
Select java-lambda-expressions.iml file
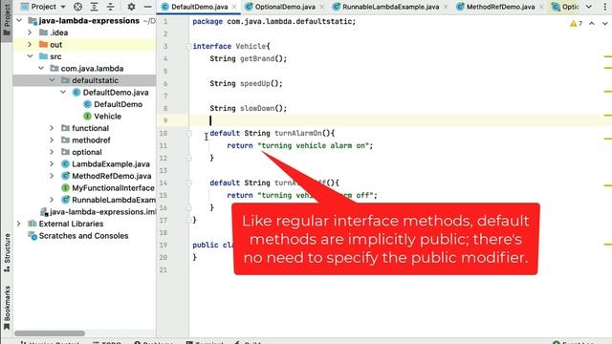pos(98,212)
